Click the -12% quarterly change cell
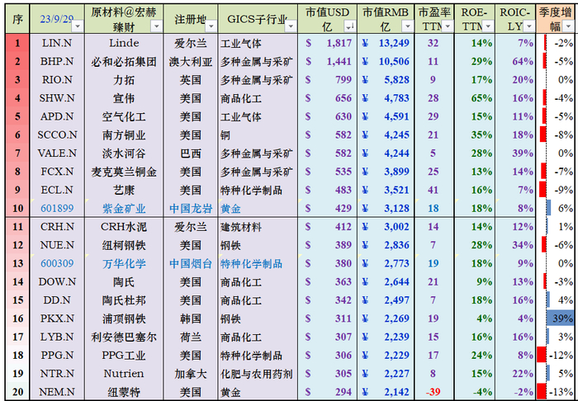 pos(556,356)
